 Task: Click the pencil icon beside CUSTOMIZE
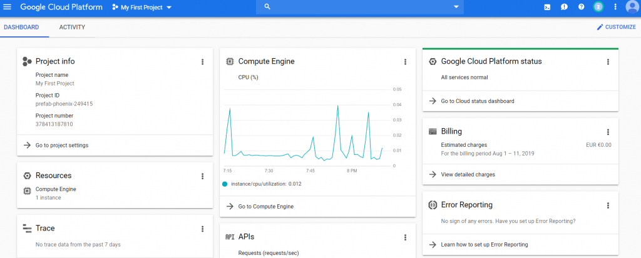[x=600, y=27]
